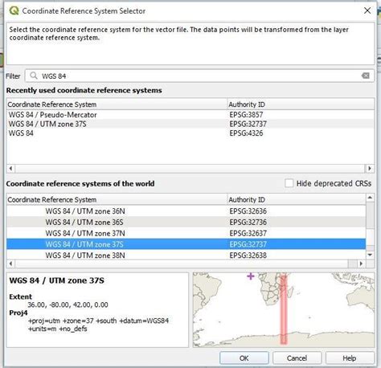Select WGS 84 / UTM zone 36N
Viewport: 381px width, 368px height.
tap(186, 211)
